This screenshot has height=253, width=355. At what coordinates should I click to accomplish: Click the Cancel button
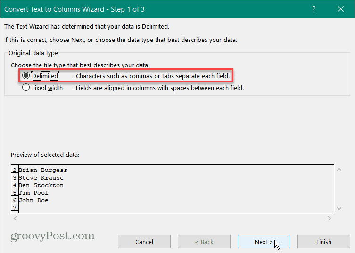(x=144, y=242)
